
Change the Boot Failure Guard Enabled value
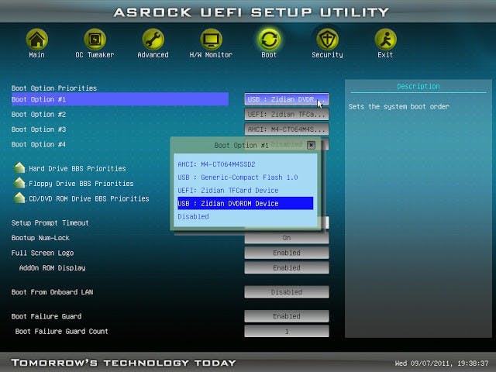287,316
